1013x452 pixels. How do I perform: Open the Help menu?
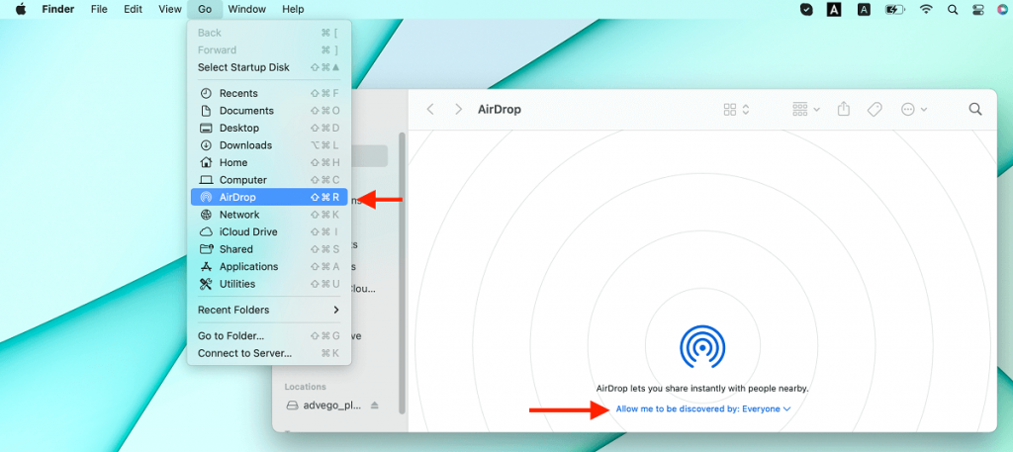(293, 9)
